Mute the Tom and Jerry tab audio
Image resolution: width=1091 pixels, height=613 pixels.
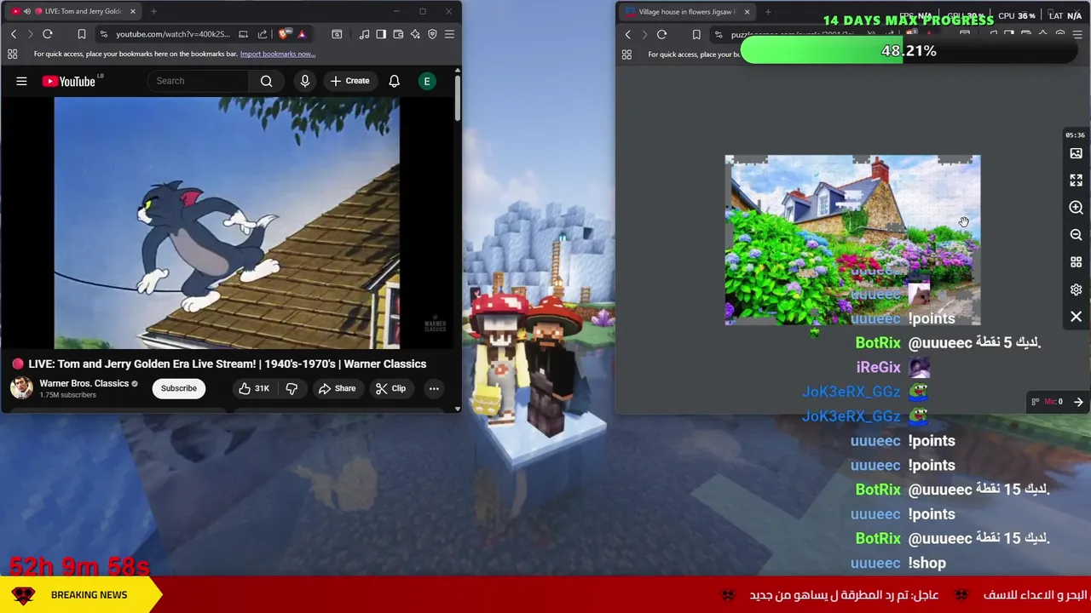point(26,11)
